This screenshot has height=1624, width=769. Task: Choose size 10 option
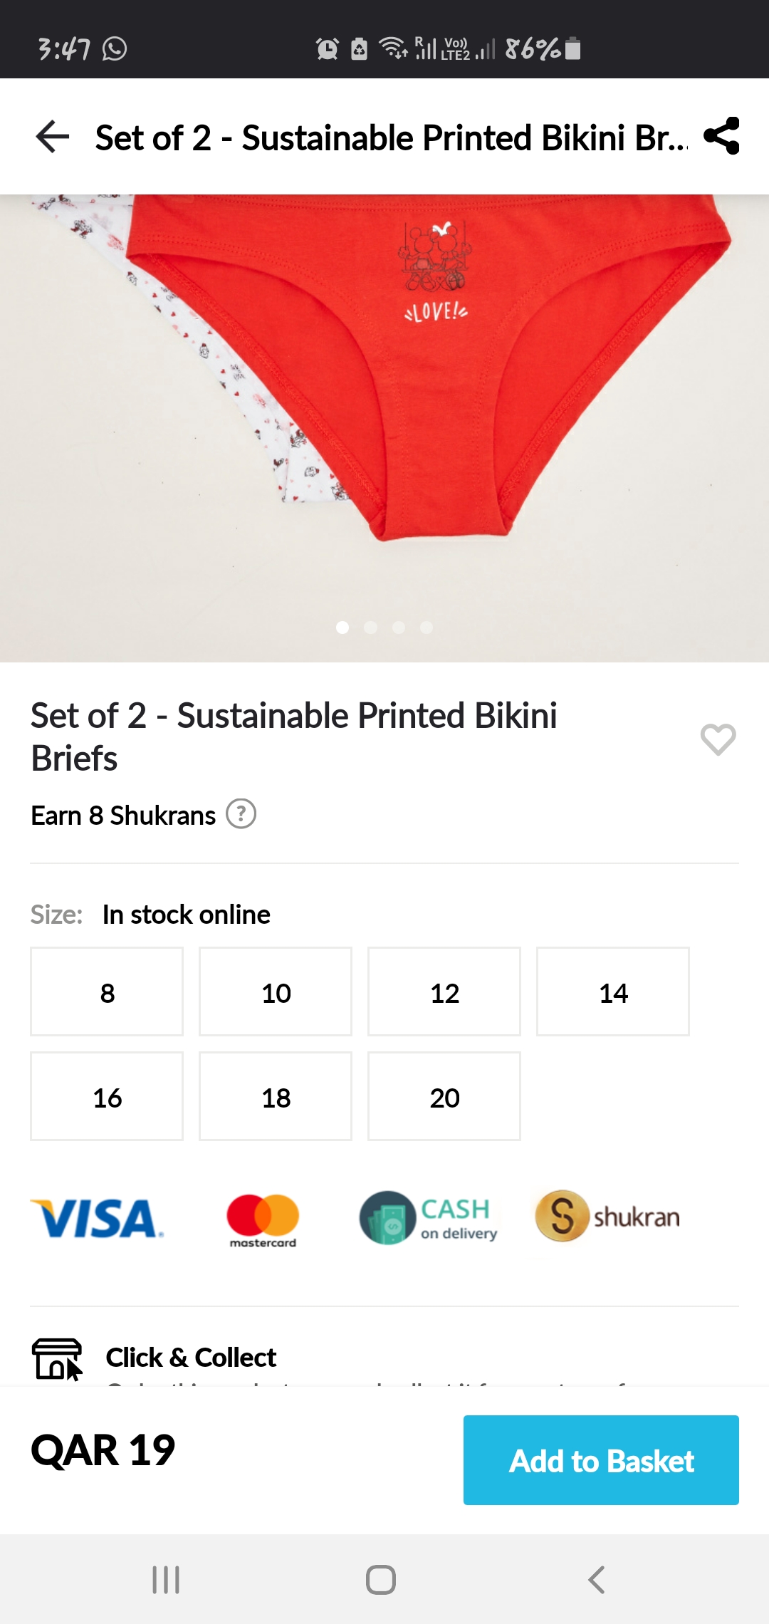coord(276,991)
